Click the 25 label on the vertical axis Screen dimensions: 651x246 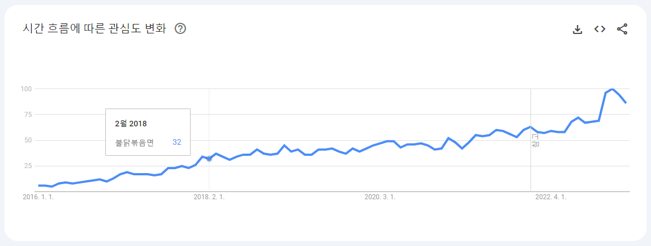coord(28,166)
